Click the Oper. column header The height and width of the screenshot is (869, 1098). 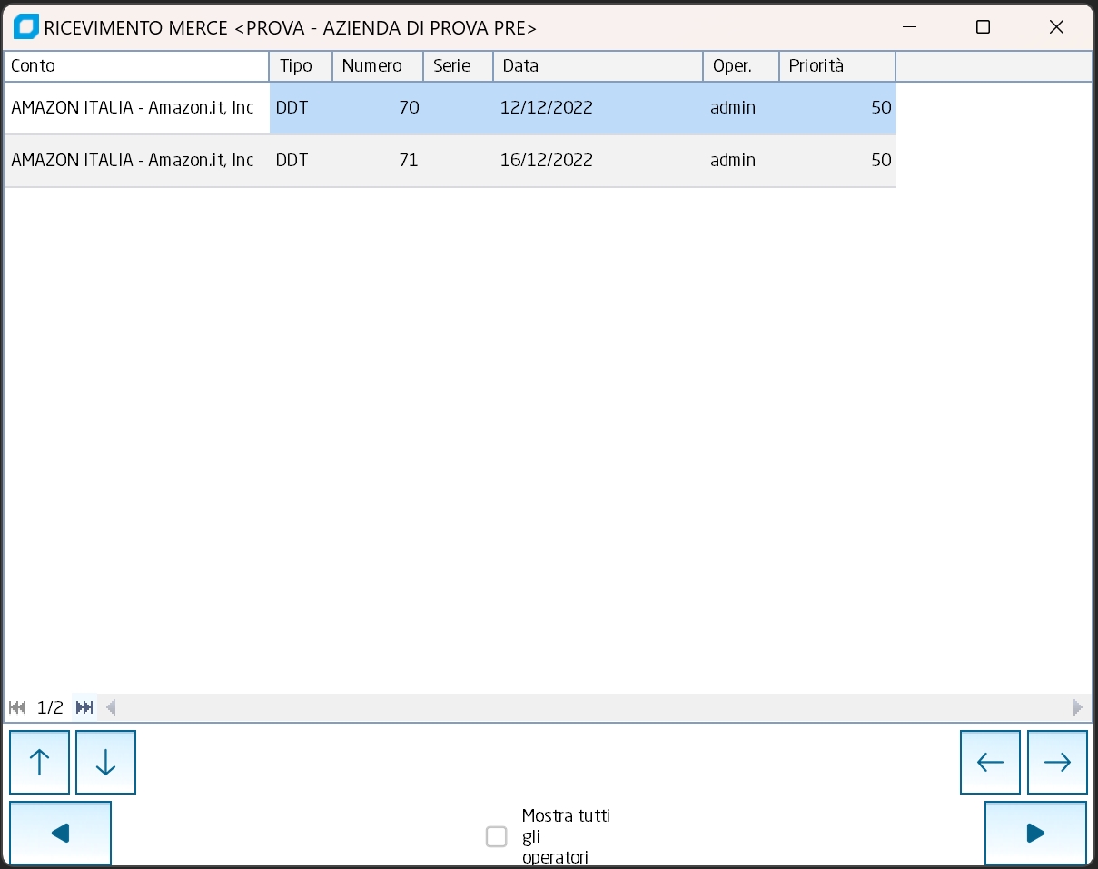(x=741, y=66)
